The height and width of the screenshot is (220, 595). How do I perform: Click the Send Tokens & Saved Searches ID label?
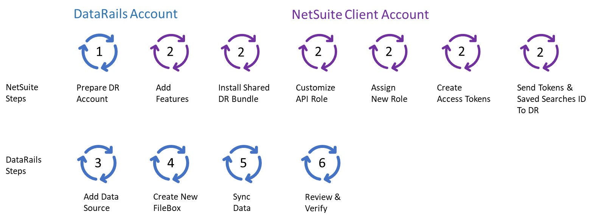pos(552,99)
